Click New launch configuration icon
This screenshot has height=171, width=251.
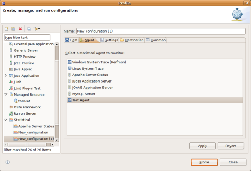6,29
